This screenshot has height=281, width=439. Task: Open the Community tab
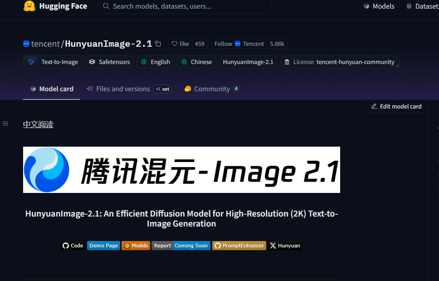(x=212, y=89)
